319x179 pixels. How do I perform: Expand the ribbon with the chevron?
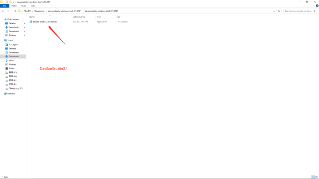[313, 6]
